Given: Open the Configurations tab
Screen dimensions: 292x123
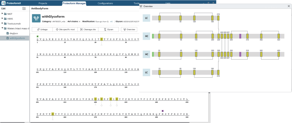Looking at the screenshot, I should (x=105, y=3).
